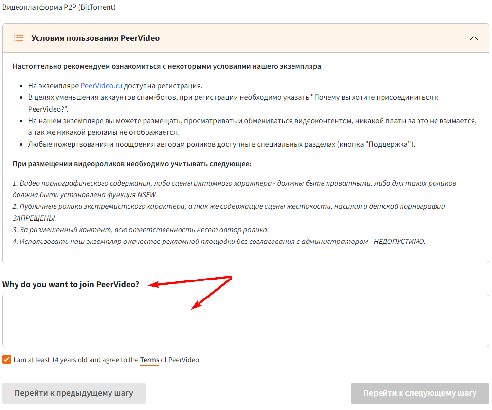Screen dimensions: 492x410
Task: Click the list icon beside Условия пользования PeerVideo
Action: 18,38
